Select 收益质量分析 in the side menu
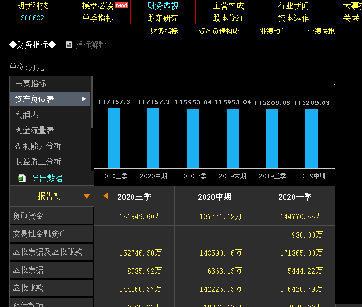Viewport: 362px width, 307px height. pos(50,162)
